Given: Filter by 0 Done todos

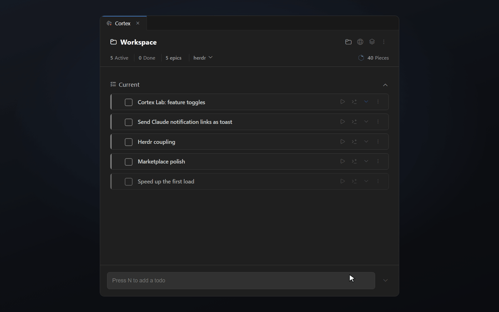Looking at the screenshot, I should 147,58.
